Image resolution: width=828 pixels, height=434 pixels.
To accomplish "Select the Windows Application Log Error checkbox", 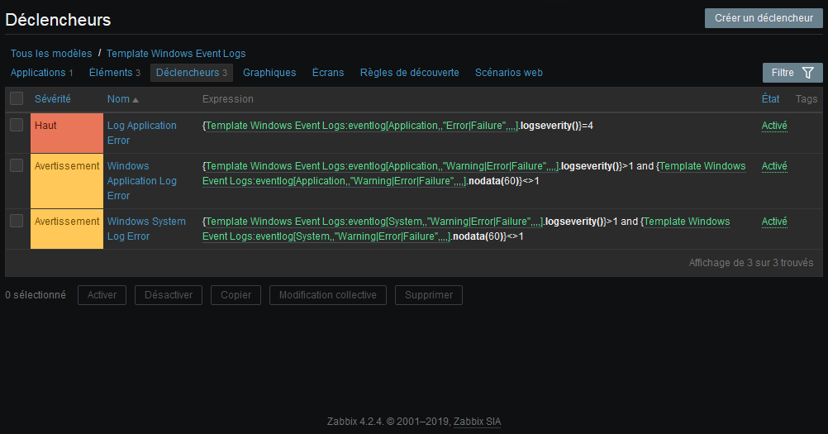I will [17, 165].
